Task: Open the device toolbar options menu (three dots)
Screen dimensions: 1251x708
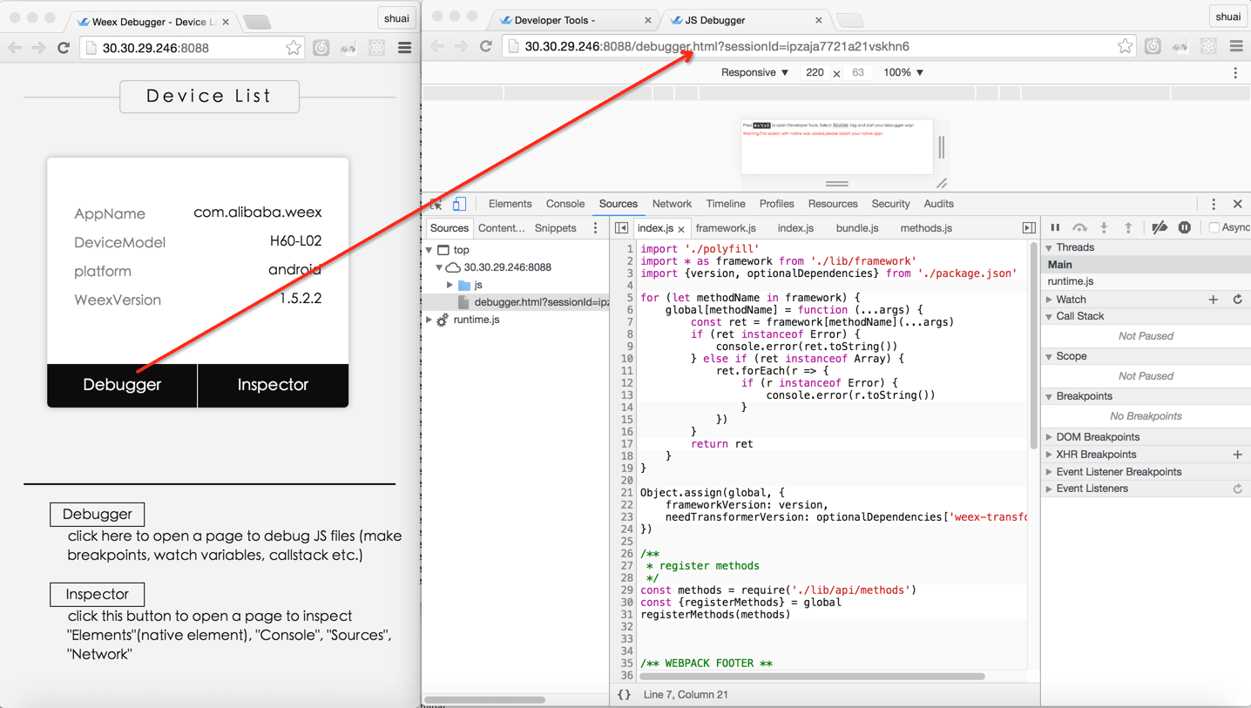Action: point(1235,73)
